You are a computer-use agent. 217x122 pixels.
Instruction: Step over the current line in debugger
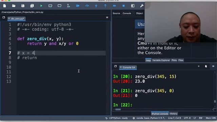pos(87,6)
